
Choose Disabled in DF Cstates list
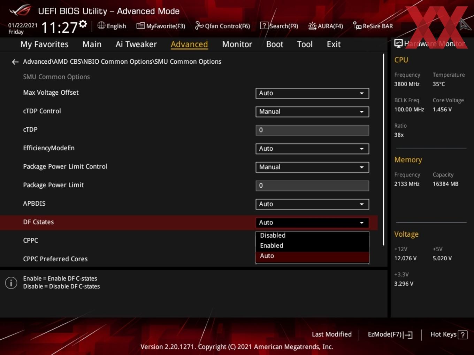[312, 236]
